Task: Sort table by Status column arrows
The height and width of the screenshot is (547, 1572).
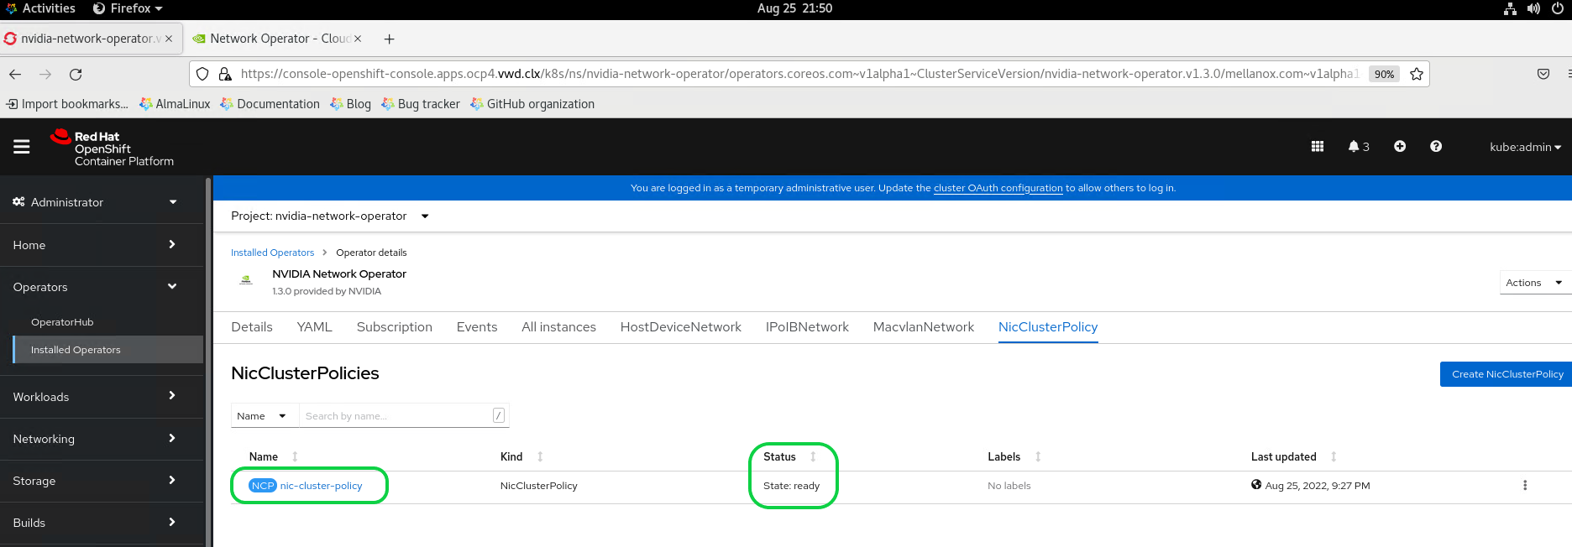Action: (x=813, y=456)
